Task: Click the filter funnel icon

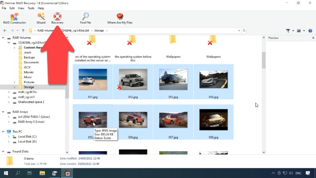Action: 288,30
